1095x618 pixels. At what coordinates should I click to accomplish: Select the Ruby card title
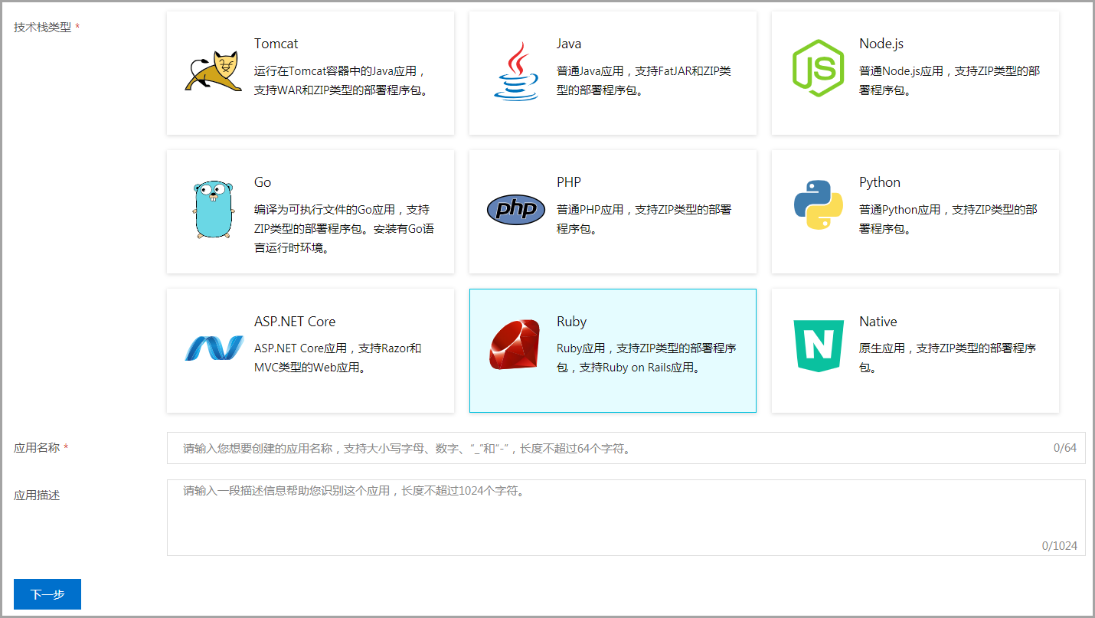572,322
